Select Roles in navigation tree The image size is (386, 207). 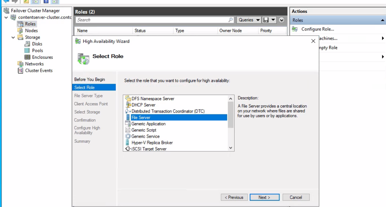point(30,24)
